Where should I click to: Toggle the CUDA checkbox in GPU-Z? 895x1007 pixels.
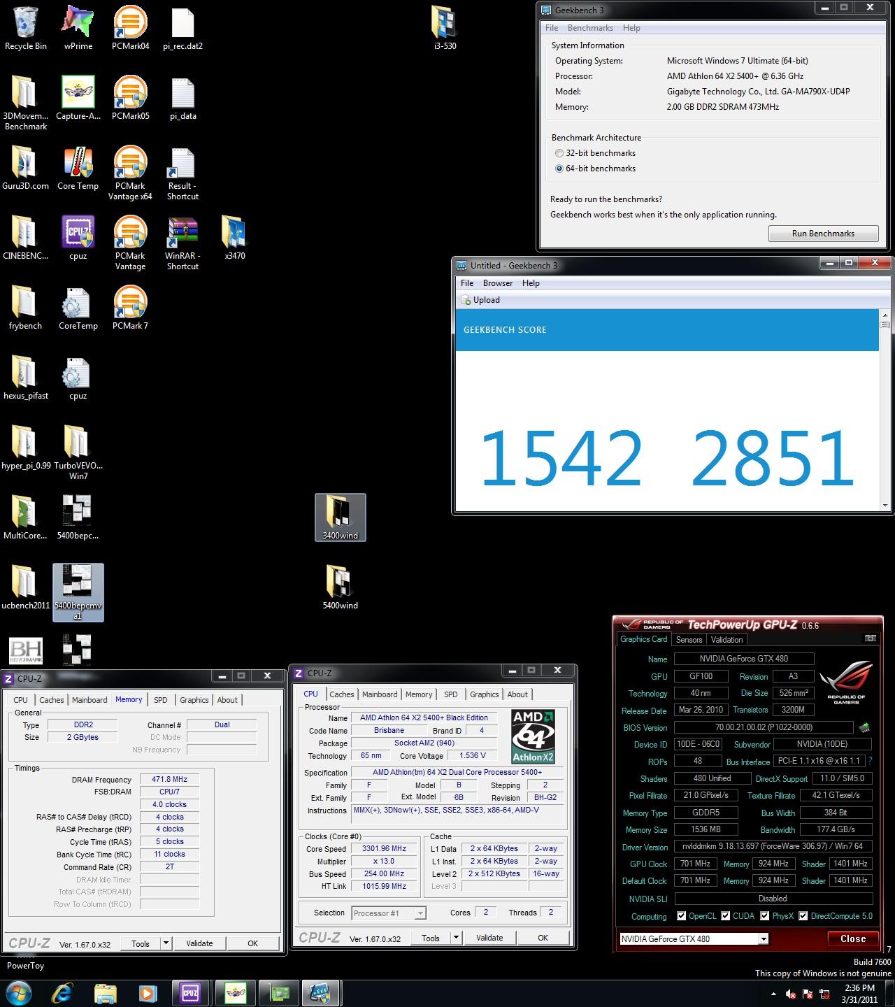(725, 916)
